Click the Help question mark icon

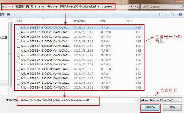(180, 14)
